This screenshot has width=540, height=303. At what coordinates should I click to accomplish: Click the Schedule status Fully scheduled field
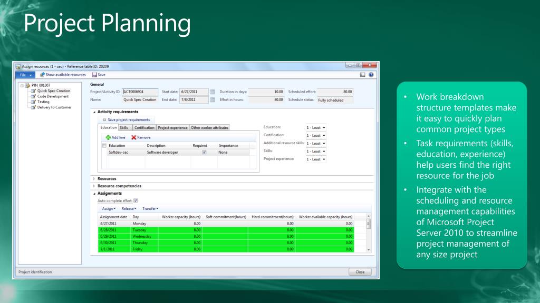335,100
